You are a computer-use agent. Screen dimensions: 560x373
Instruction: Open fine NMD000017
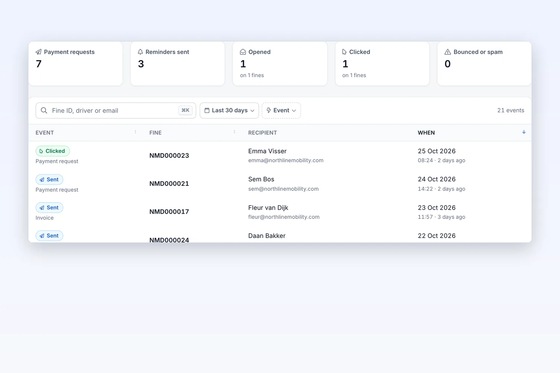tap(169, 211)
